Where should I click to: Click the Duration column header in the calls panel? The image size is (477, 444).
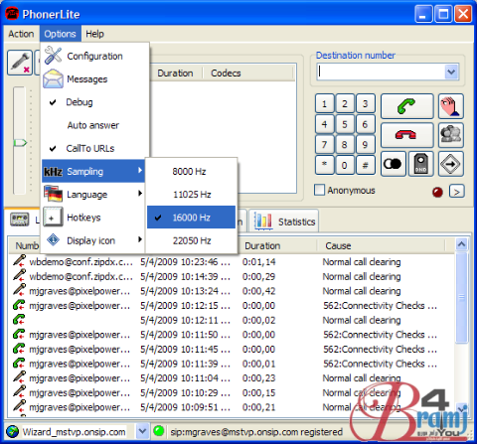pos(176,73)
